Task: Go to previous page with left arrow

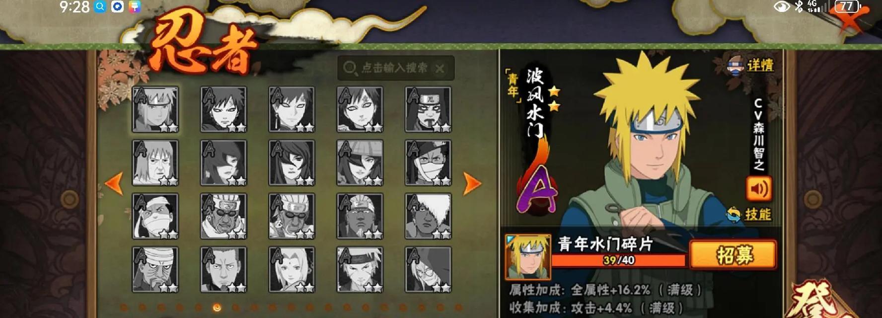Action: pos(114,183)
